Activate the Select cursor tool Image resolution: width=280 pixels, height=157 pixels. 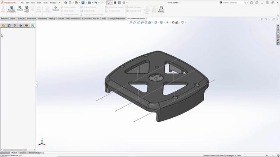point(108,3)
